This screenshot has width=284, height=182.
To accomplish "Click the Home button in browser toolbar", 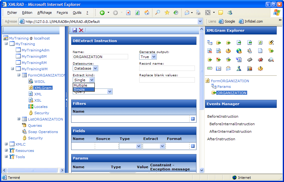I will coord(147,13).
